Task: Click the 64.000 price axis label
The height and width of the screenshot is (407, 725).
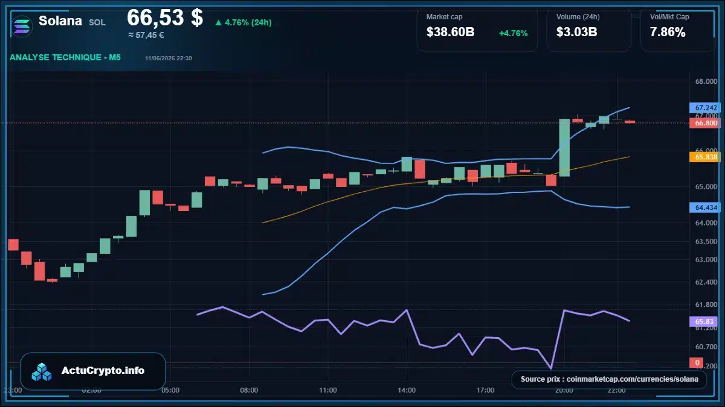Action: (706, 223)
